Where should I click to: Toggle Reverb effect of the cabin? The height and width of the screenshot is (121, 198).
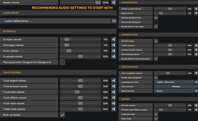156,26
